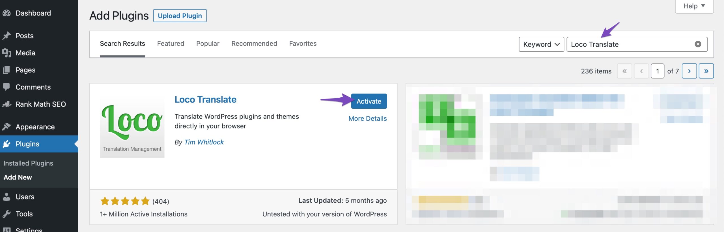Click the '(404)' review count

(161, 201)
